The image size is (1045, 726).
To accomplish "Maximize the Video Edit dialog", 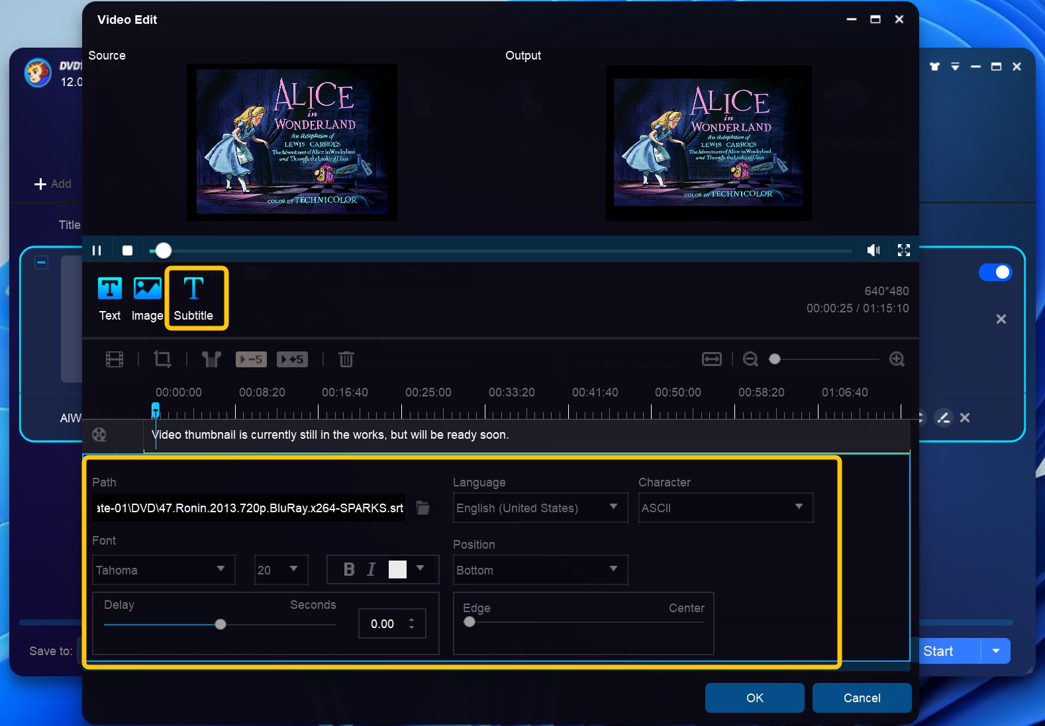I will (x=875, y=19).
